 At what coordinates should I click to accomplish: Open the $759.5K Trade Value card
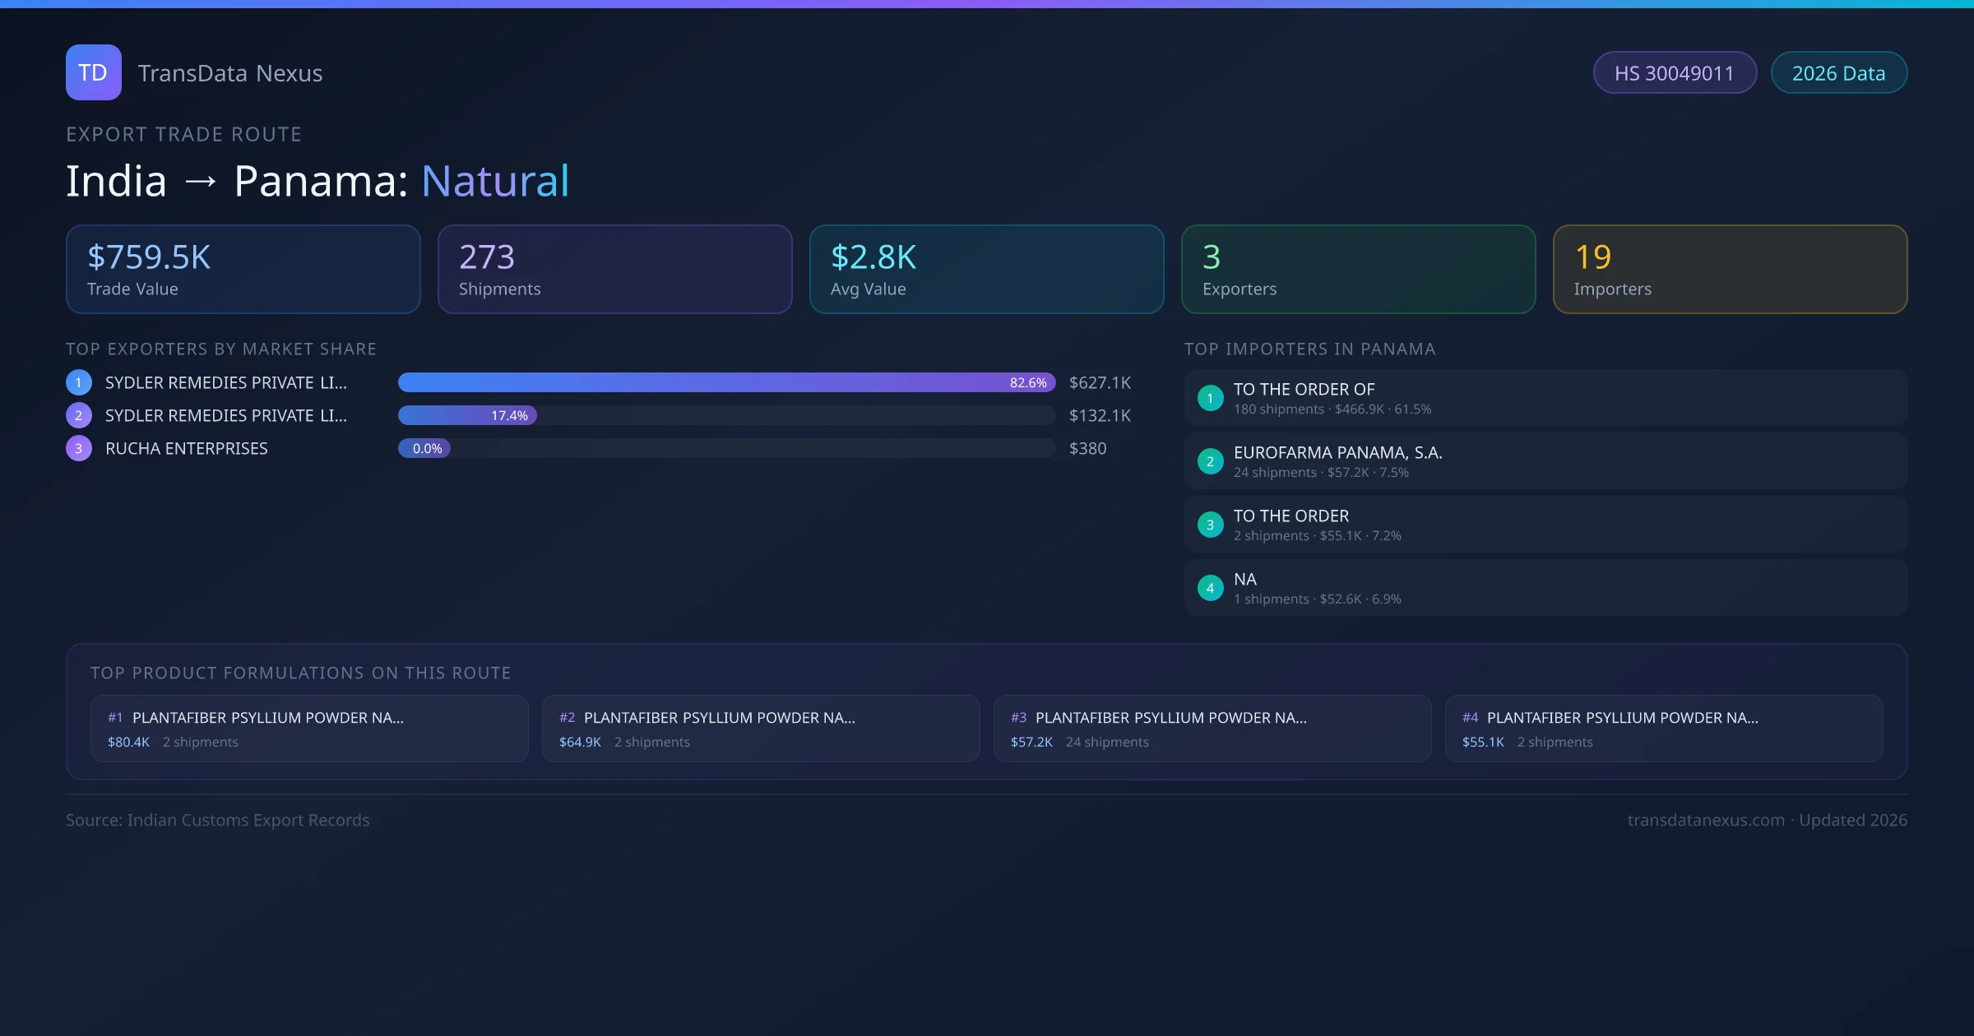point(243,270)
